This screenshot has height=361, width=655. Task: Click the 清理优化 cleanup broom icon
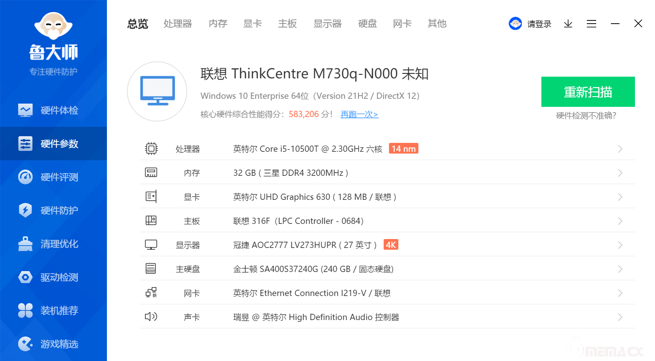25,244
